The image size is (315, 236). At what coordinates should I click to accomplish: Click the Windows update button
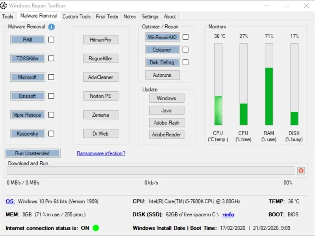pyautogui.click(x=167, y=98)
